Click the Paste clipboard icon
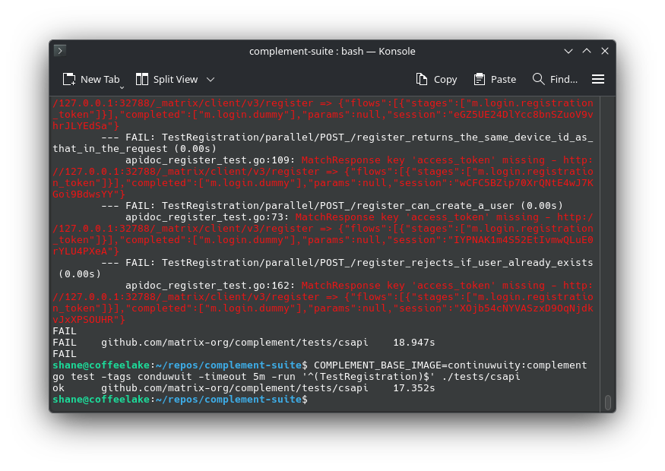Image resolution: width=665 pixels, height=471 pixels. (x=480, y=79)
